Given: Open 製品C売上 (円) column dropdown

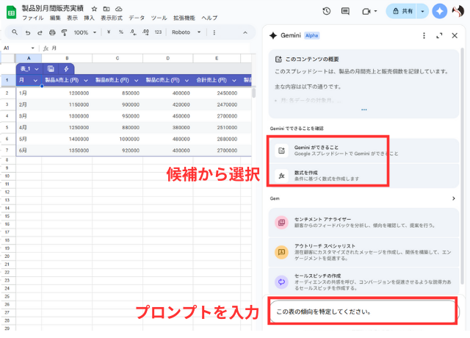Looking at the screenshot, I should point(187,80).
